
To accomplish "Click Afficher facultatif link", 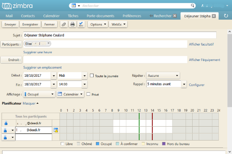I will [x=201, y=44].
